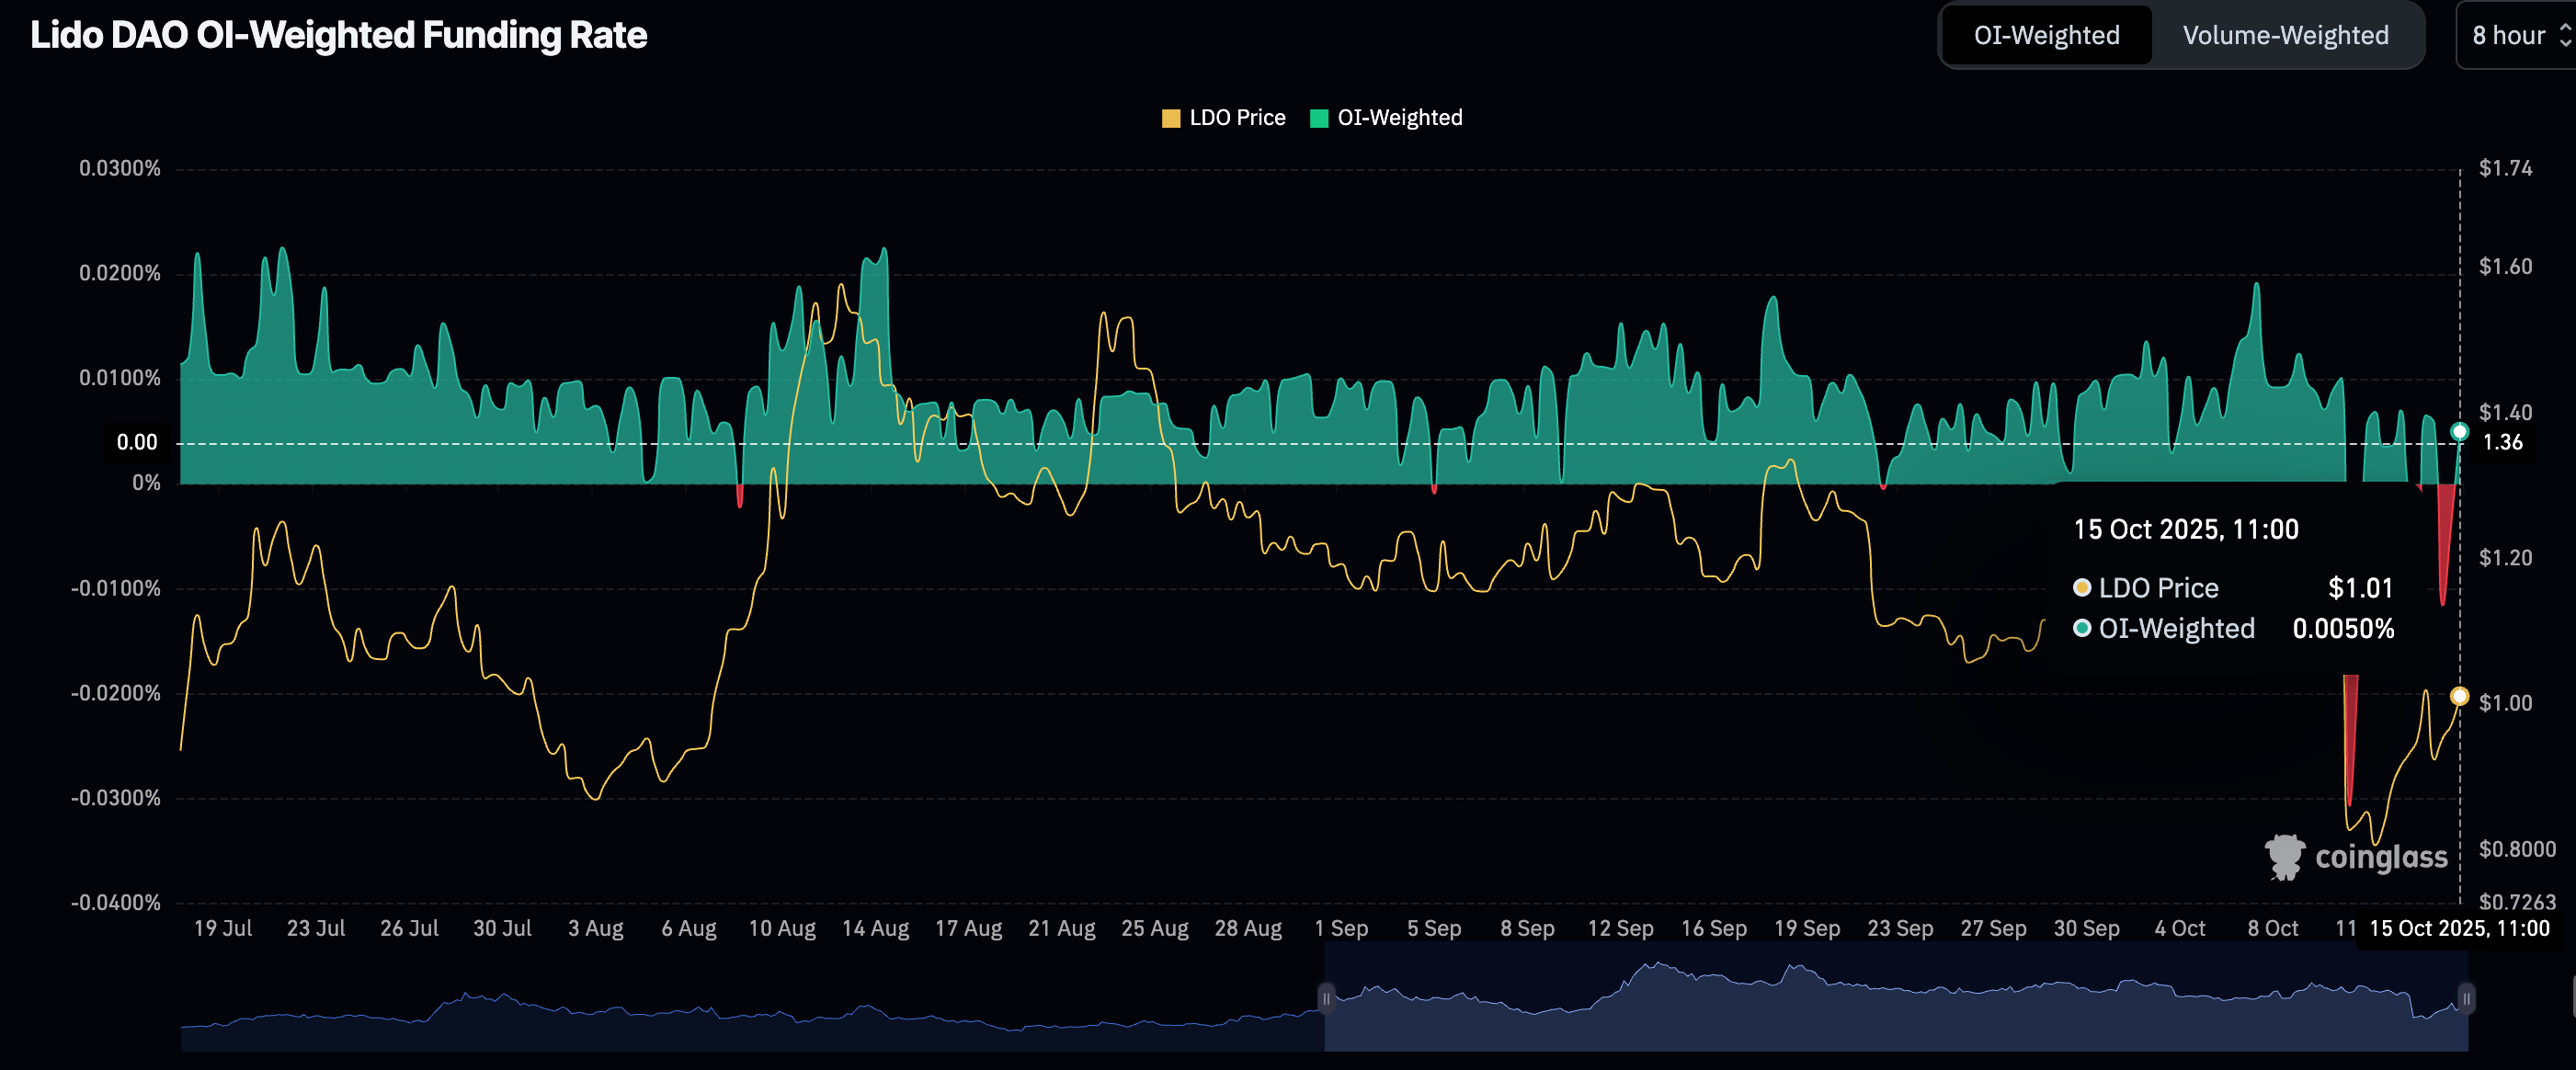
Task: Click the white OI-Weighted data point marker
Action: pos(2459,432)
